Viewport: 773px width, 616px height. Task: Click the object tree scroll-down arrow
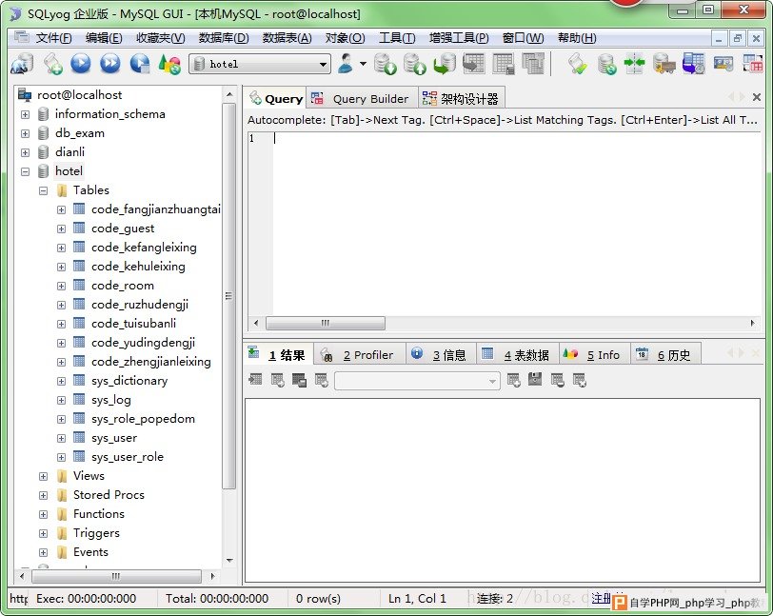pos(229,560)
